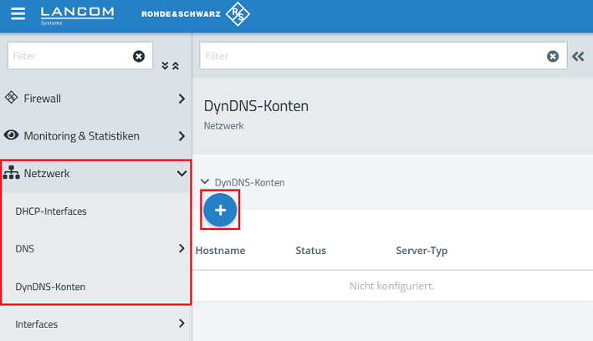Image resolution: width=593 pixels, height=341 pixels.
Task: Click the Hostname column header
Action: coord(220,251)
